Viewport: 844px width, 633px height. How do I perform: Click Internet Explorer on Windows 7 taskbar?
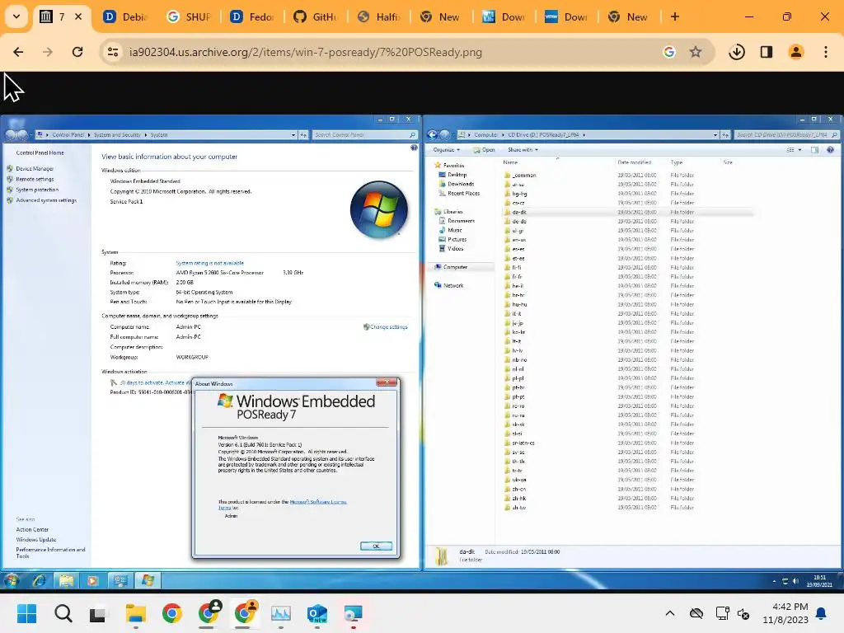click(x=40, y=580)
